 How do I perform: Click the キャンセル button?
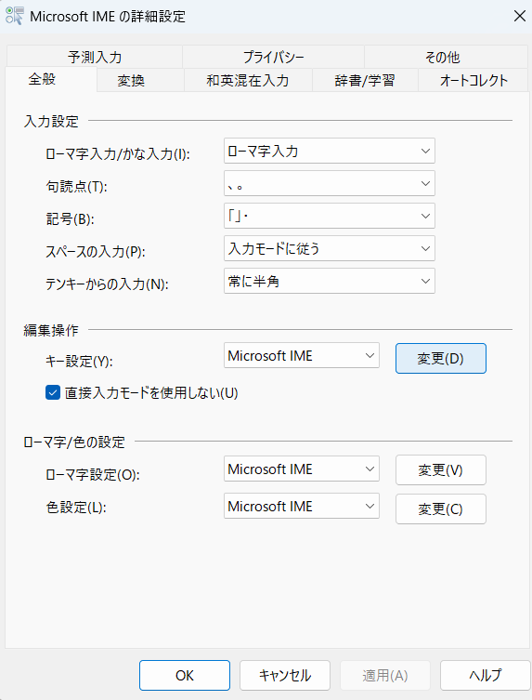click(x=285, y=676)
